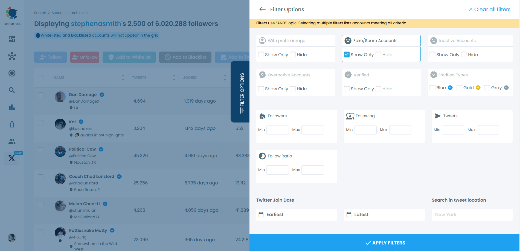Click the Follow Ratio Min input field
The height and width of the screenshot is (251, 520).
(x=278, y=170)
